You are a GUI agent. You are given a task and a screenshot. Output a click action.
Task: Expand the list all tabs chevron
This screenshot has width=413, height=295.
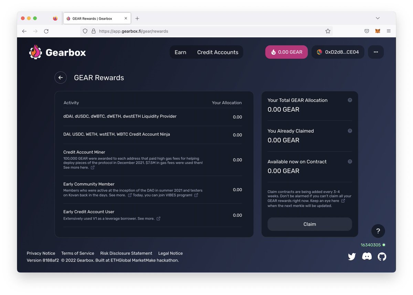pyautogui.click(x=378, y=18)
